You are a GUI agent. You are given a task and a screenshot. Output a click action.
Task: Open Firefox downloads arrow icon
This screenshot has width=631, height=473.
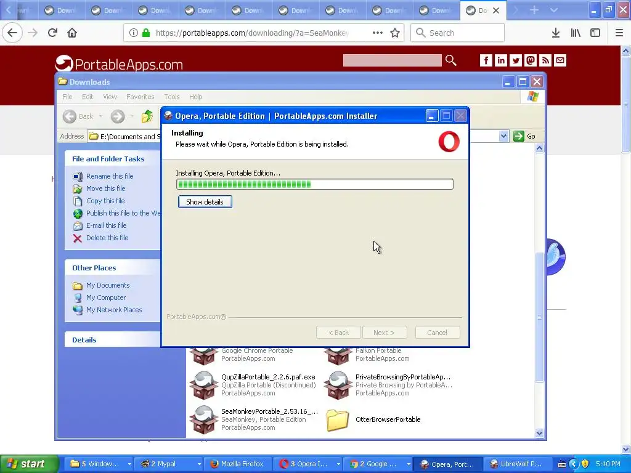[x=556, y=33]
